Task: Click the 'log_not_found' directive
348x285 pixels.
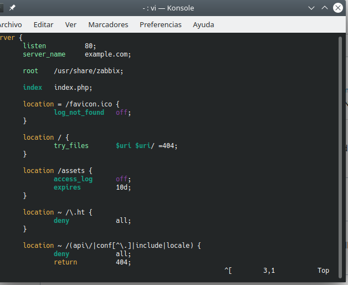Action: (x=79, y=113)
